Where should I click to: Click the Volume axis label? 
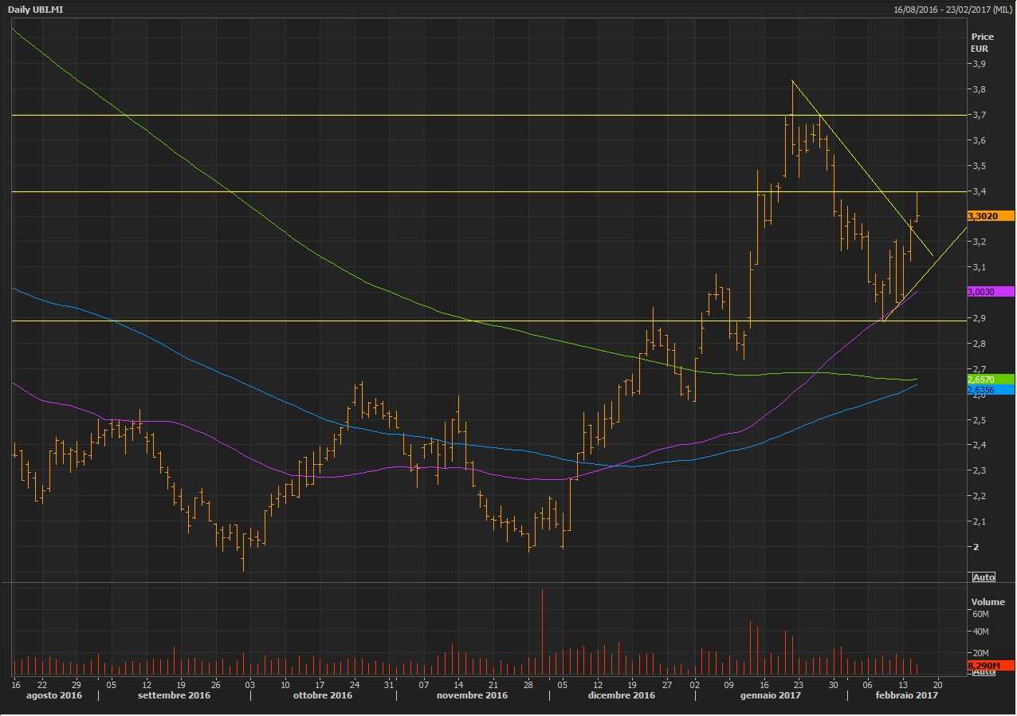pyautogui.click(x=987, y=602)
